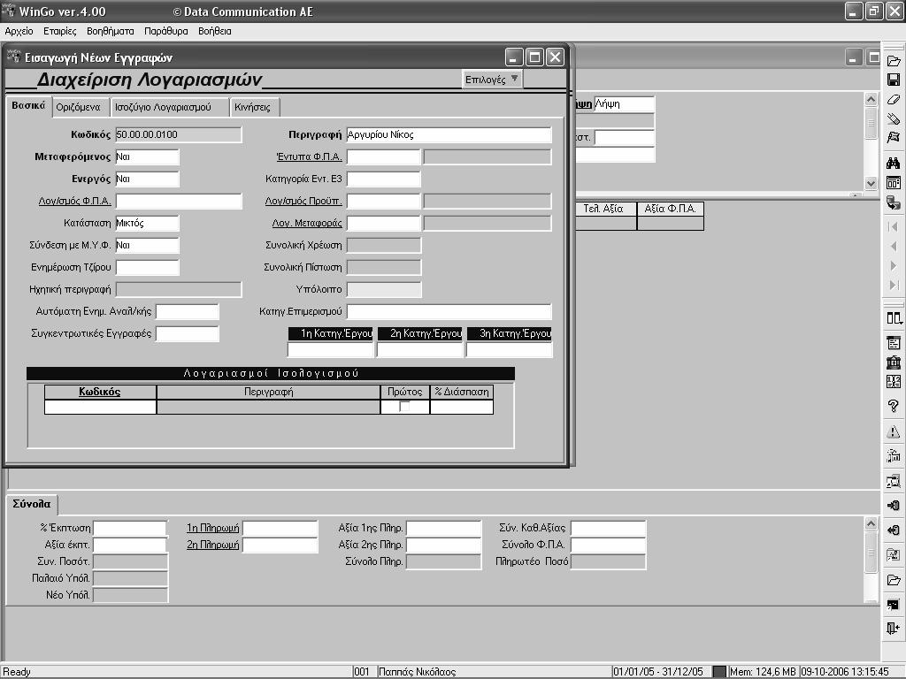The image size is (906, 679).
Task: Tick the Πρώτος checkbox in the table
Action: (x=404, y=407)
